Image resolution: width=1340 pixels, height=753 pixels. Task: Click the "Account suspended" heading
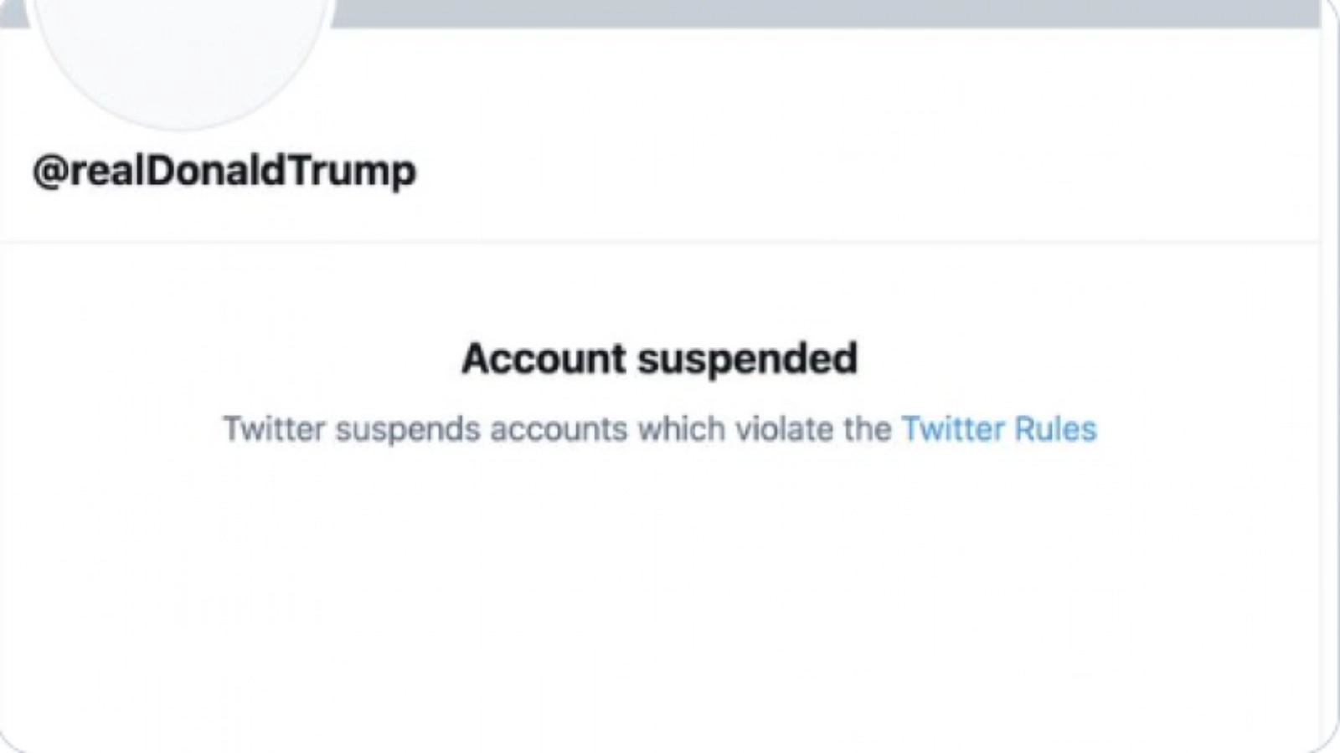pyautogui.click(x=659, y=359)
